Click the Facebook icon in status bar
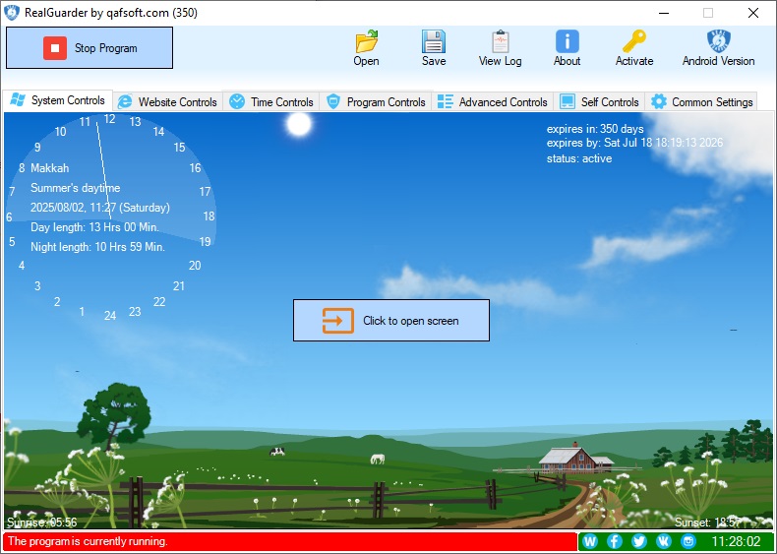The image size is (777, 554). 615,541
